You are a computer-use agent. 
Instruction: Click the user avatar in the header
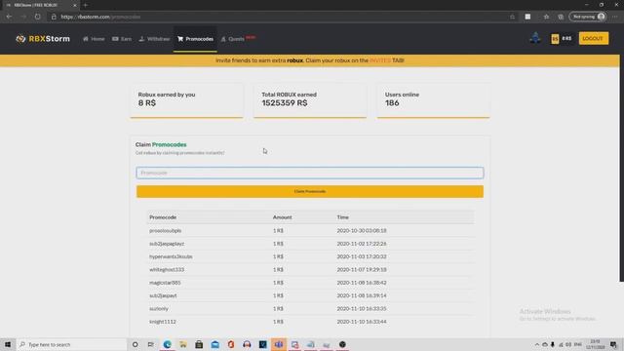tap(535, 39)
